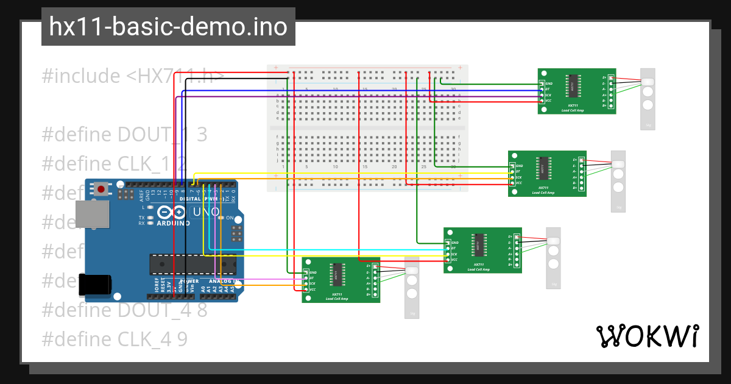Open Wokwi via the logo link
Viewport: 731px width, 384px height.
coord(649,335)
